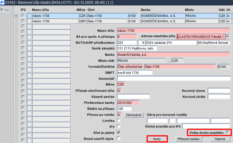Click the SWIFT field swift kód 1738
233x143 pixels.
(135, 73)
